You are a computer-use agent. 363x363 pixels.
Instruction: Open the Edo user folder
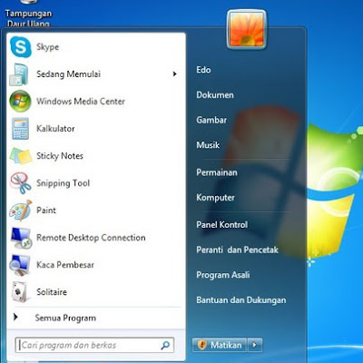(203, 70)
